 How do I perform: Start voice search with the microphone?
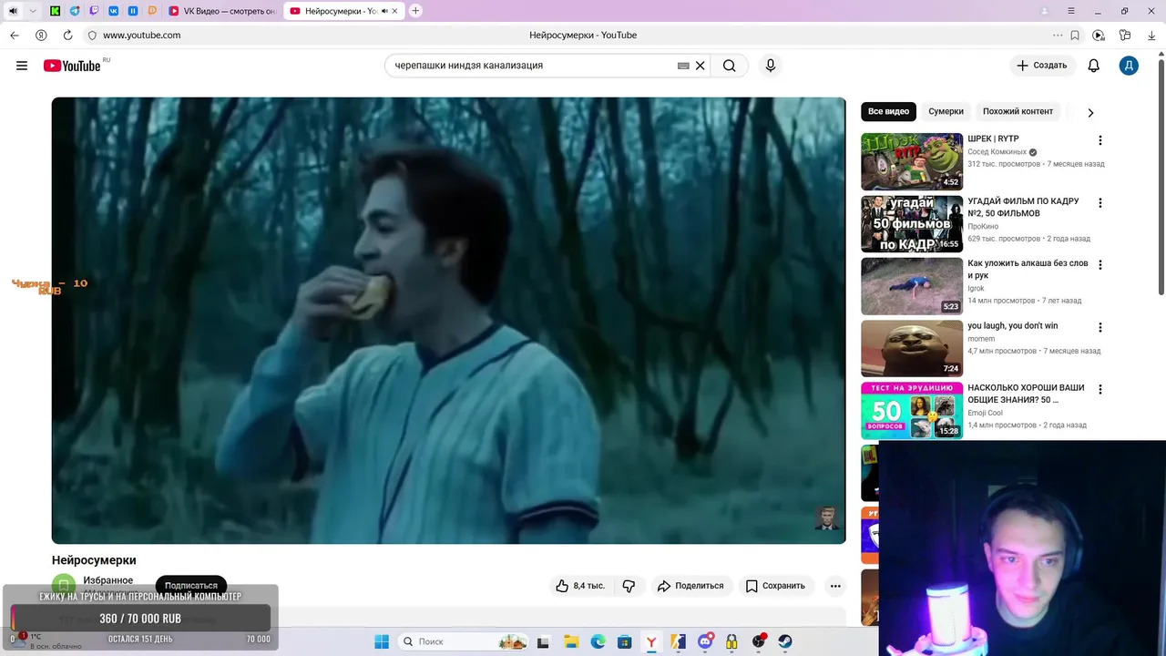click(771, 66)
